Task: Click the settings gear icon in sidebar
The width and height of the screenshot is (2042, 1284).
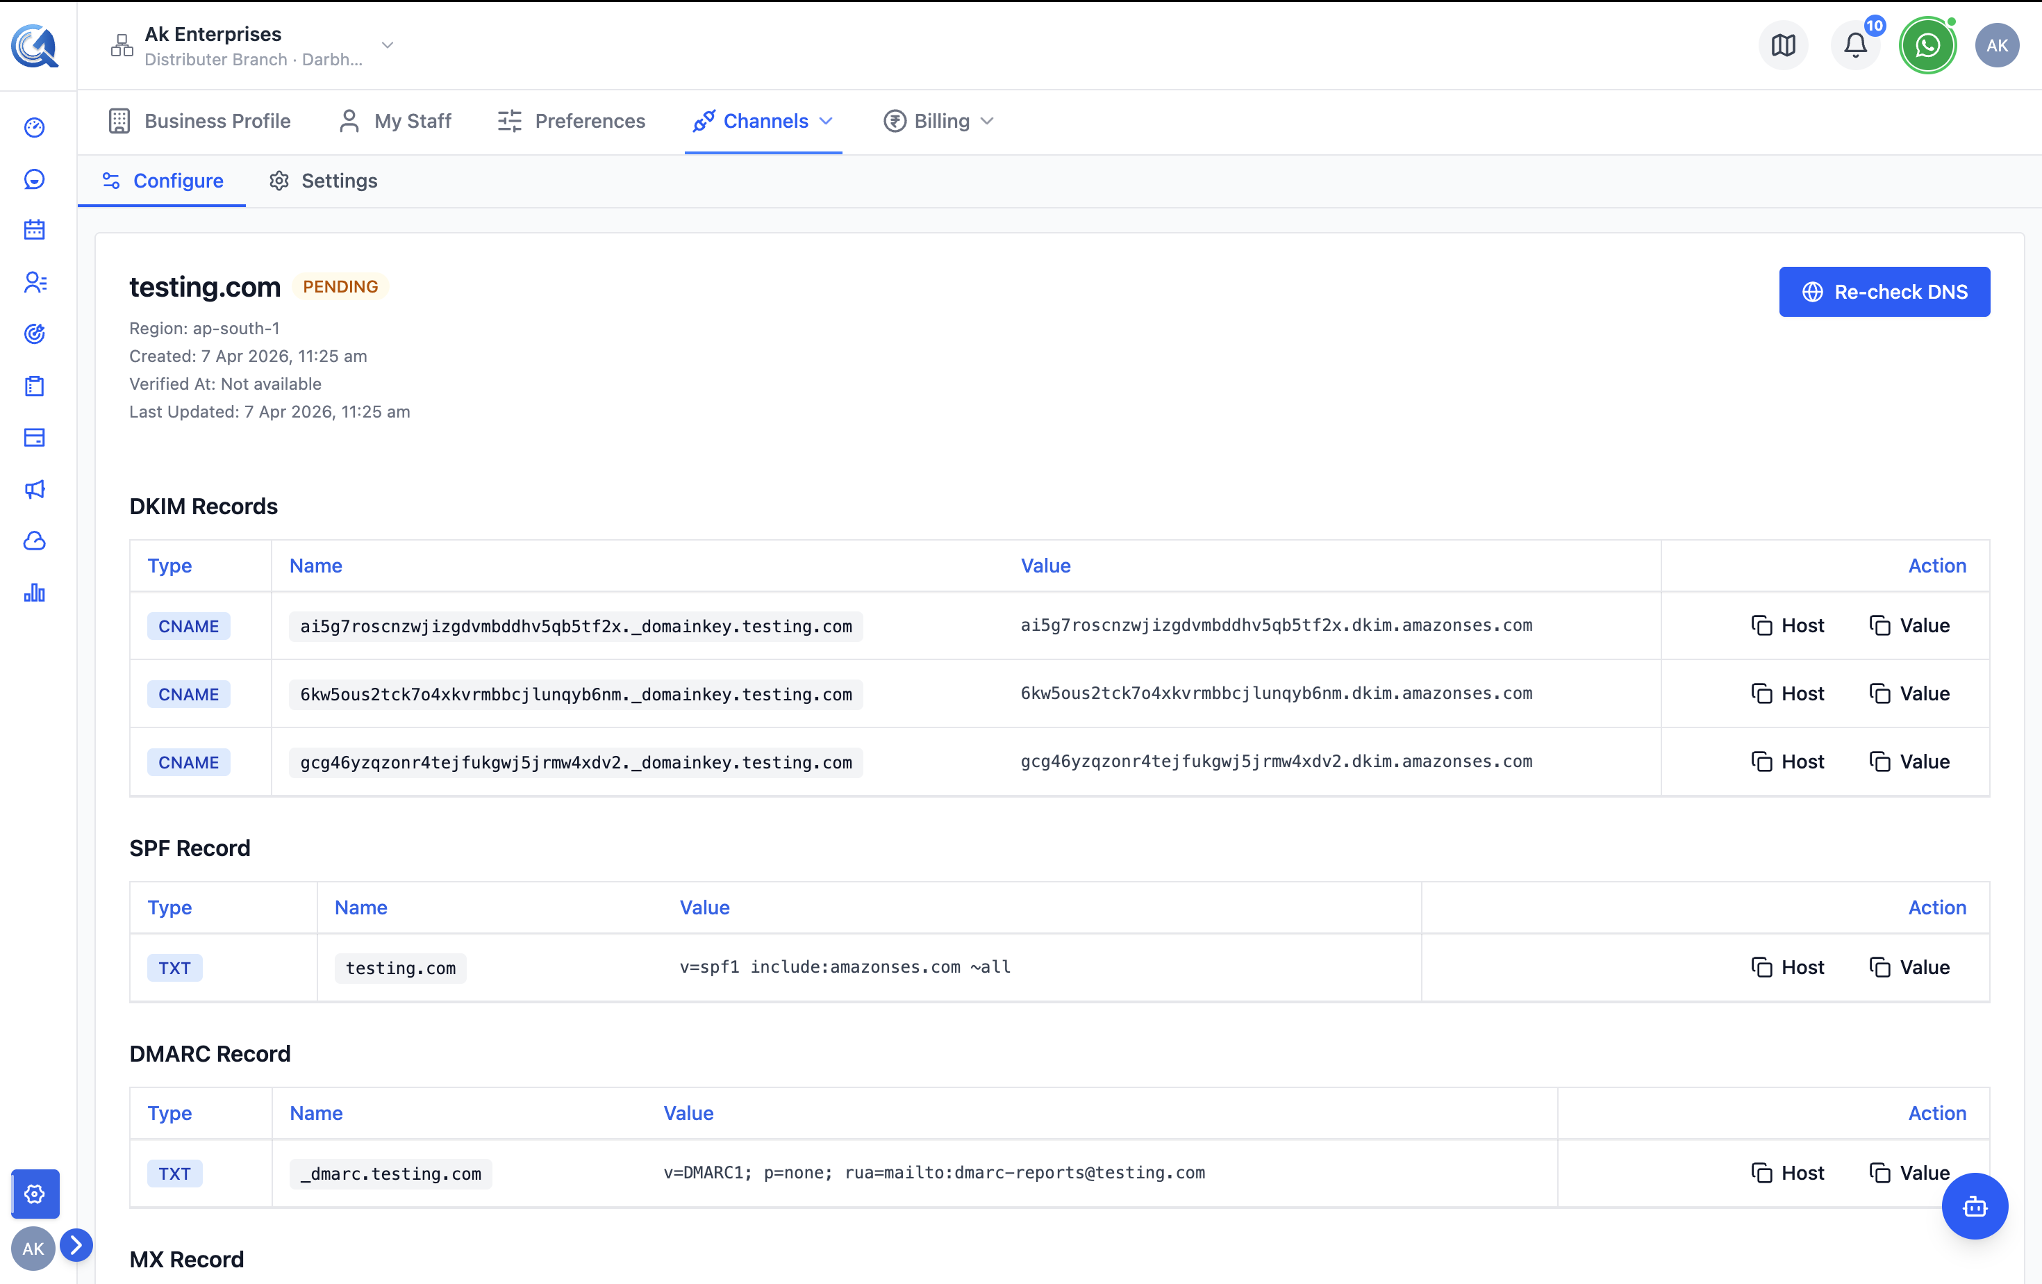Action: [35, 1193]
